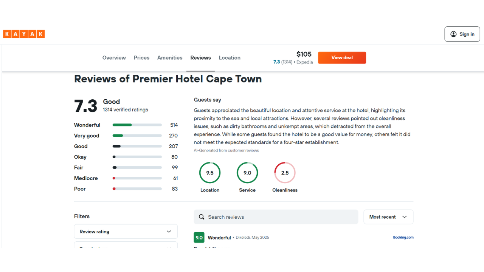This screenshot has height=272, width=484.
Task: Click the green 9.0 review score badge
Action: (x=199, y=238)
